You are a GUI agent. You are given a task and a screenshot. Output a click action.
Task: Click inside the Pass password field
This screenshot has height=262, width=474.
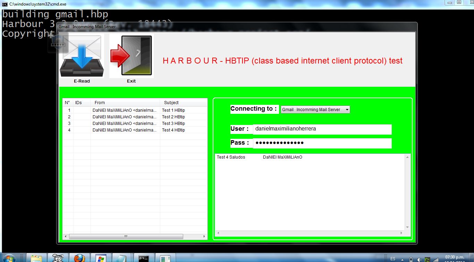point(322,143)
